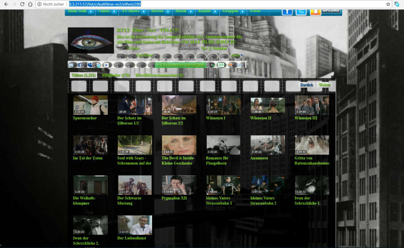Play 'Der Schatz im Silbersee 1/2' thumbnail
This screenshot has width=404, height=248.
[135, 105]
